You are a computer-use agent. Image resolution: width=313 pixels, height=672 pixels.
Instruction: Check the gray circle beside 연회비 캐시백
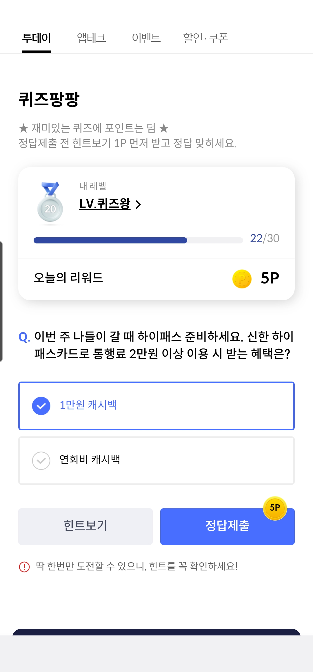coord(41,460)
